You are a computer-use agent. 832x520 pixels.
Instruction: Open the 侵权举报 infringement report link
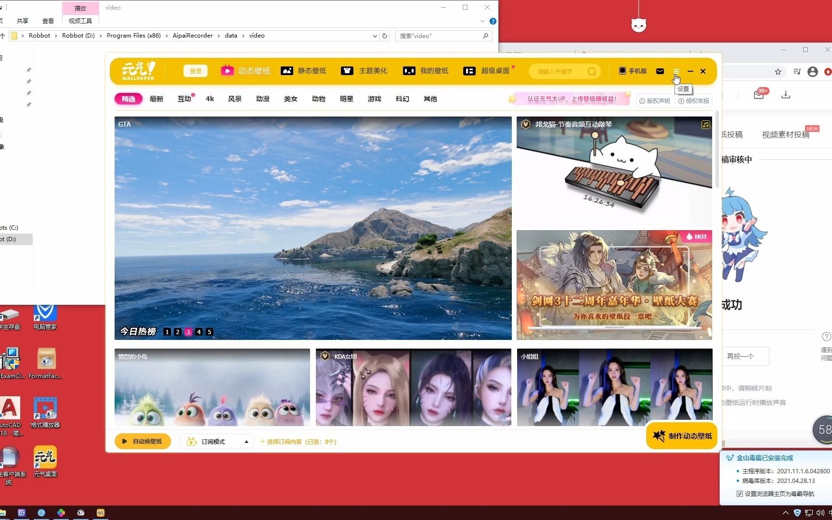coord(694,101)
